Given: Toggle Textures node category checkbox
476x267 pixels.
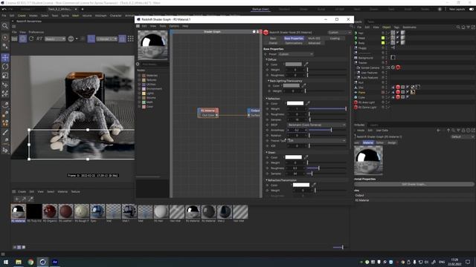Looking at the screenshot, I should tap(139, 80).
